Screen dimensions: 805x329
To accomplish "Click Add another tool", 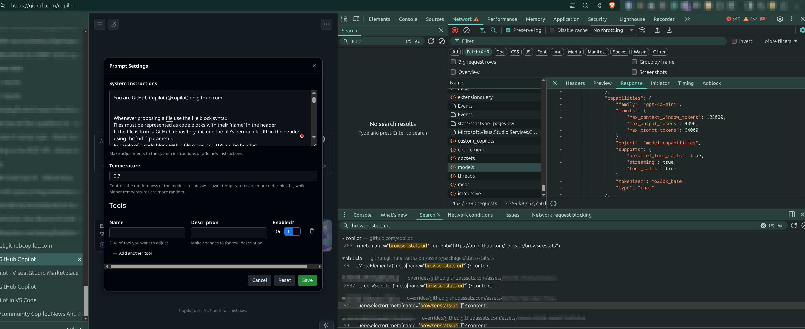I will click(132, 253).
